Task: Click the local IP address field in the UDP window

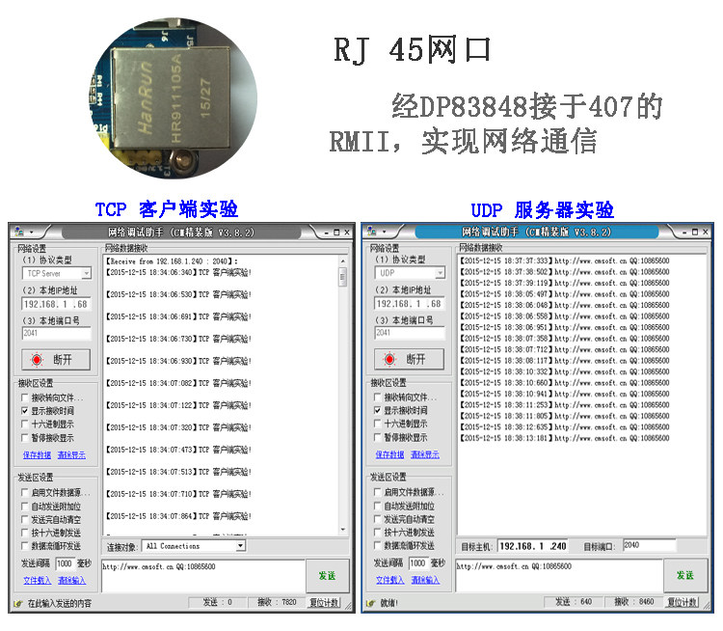Action: point(410,304)
